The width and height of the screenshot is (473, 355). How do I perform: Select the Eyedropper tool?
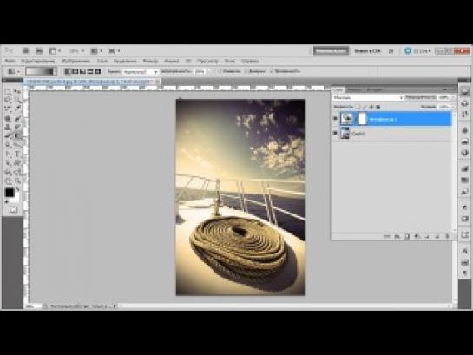(x=17, y=108)
